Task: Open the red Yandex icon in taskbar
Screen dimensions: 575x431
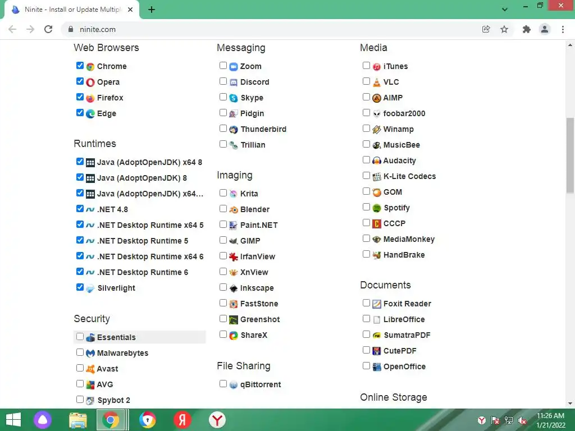Action: [x=182, y=420]
